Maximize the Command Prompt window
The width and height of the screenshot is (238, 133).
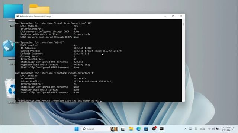[x=173, y=16]
